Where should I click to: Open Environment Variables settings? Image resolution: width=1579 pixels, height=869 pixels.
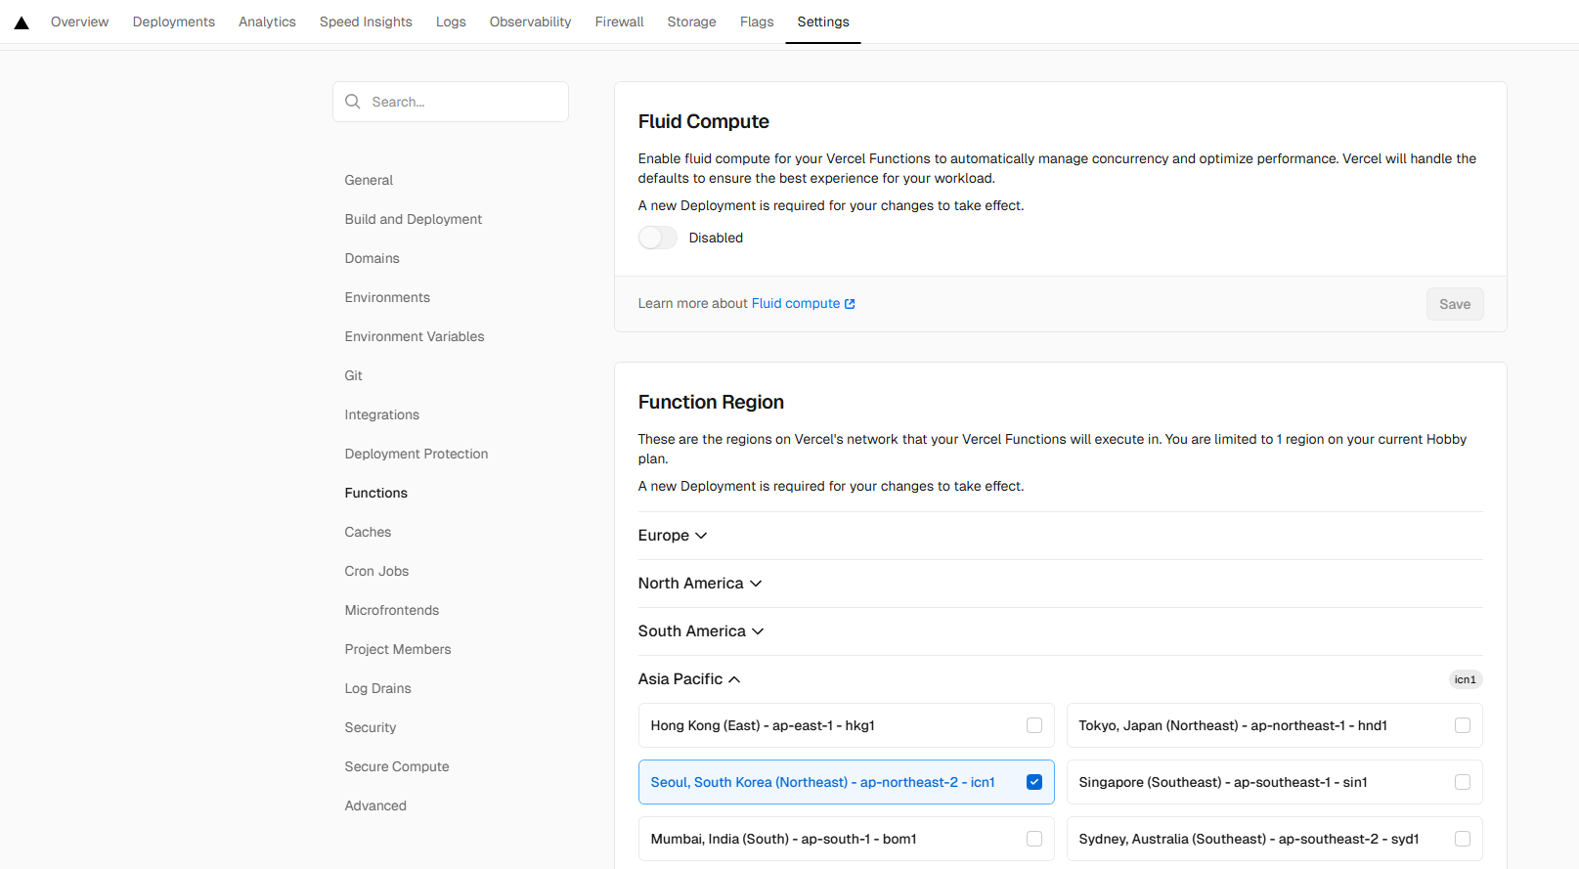pos(415,336)
